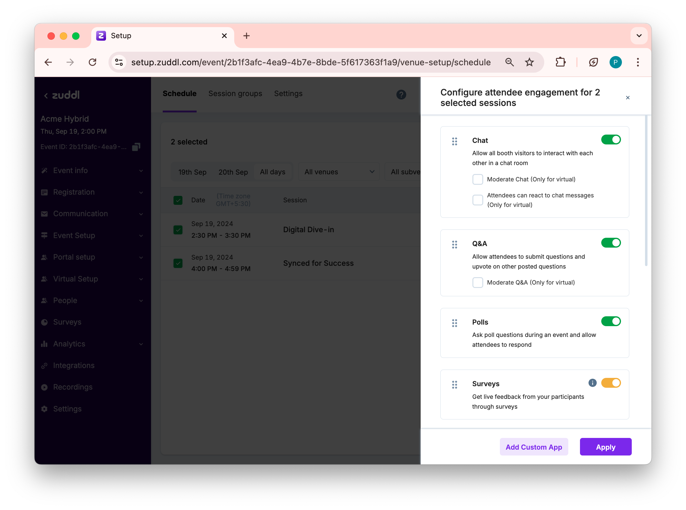Click the Chat drag handle icon

454,141
